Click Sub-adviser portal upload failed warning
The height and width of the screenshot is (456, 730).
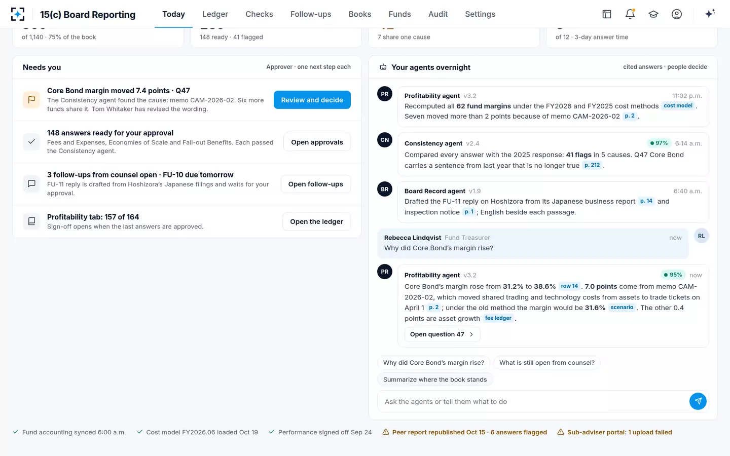[614, 432]
